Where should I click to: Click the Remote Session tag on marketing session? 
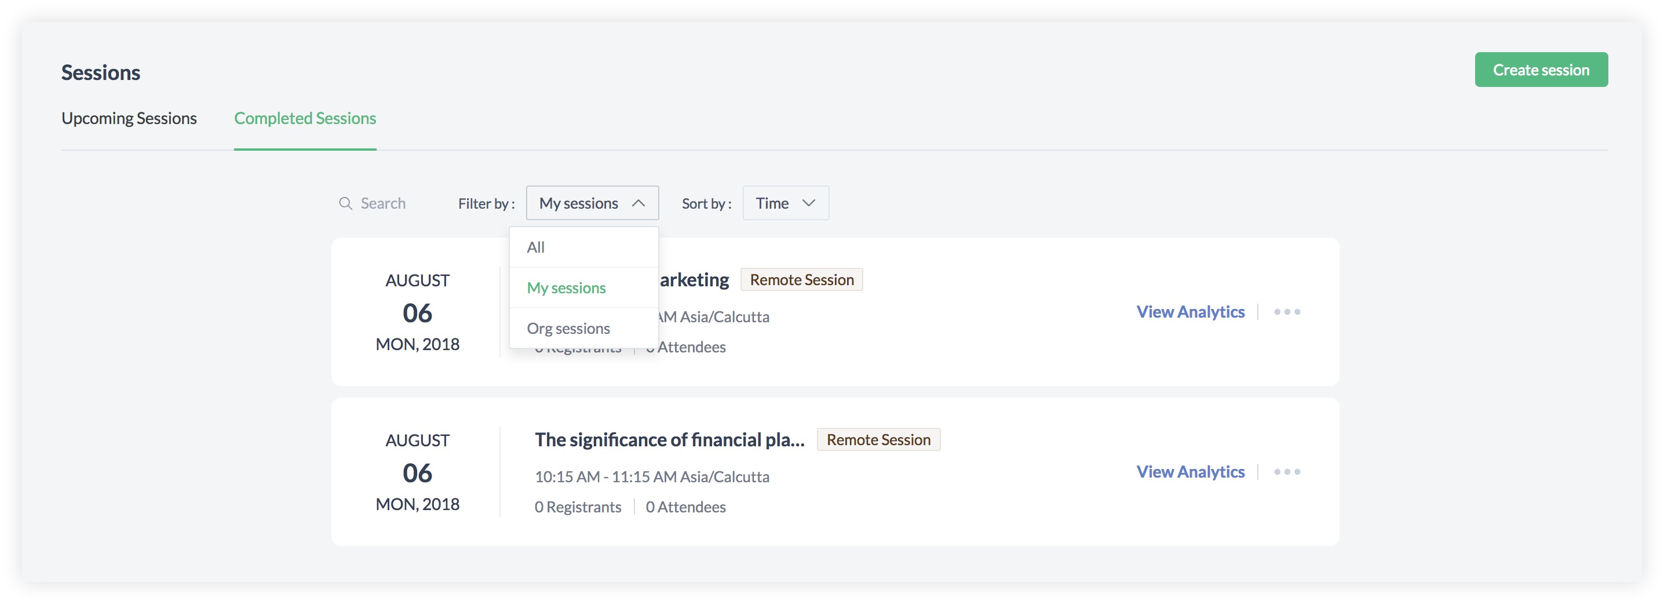click(x=801, y=280)
